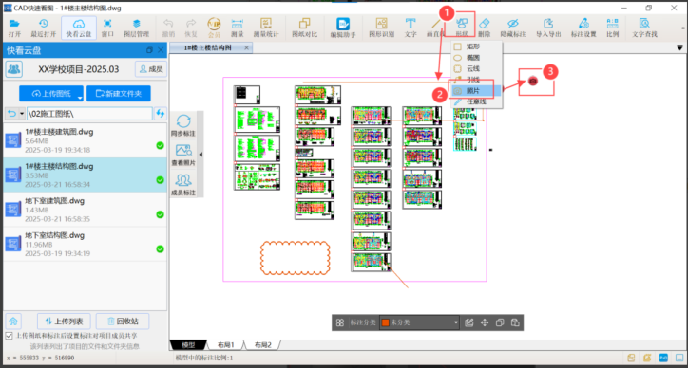Open file 地下室建筑图.dwg in the list

(85, 210)
